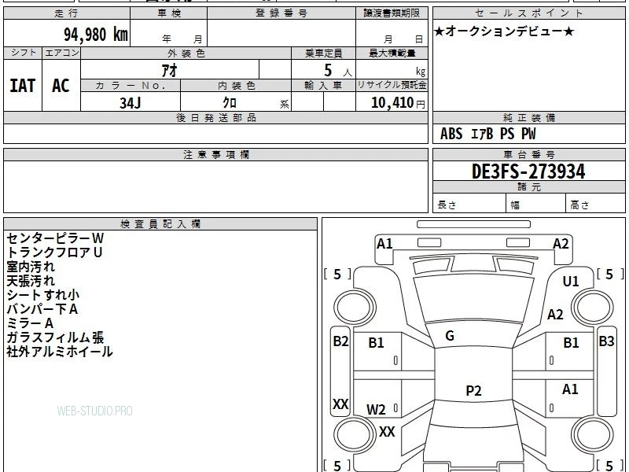Click the 内装色 header
The width and height of the screenshot is (629, 472).
pos(236,86)
